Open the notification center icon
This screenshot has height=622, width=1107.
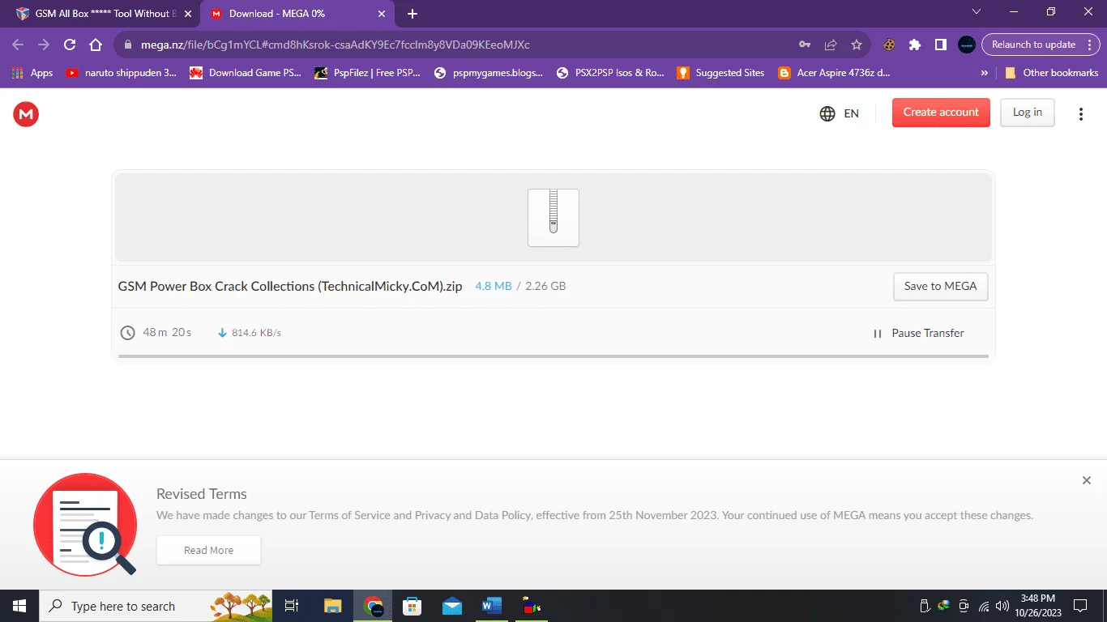(x=1080, y=606)
